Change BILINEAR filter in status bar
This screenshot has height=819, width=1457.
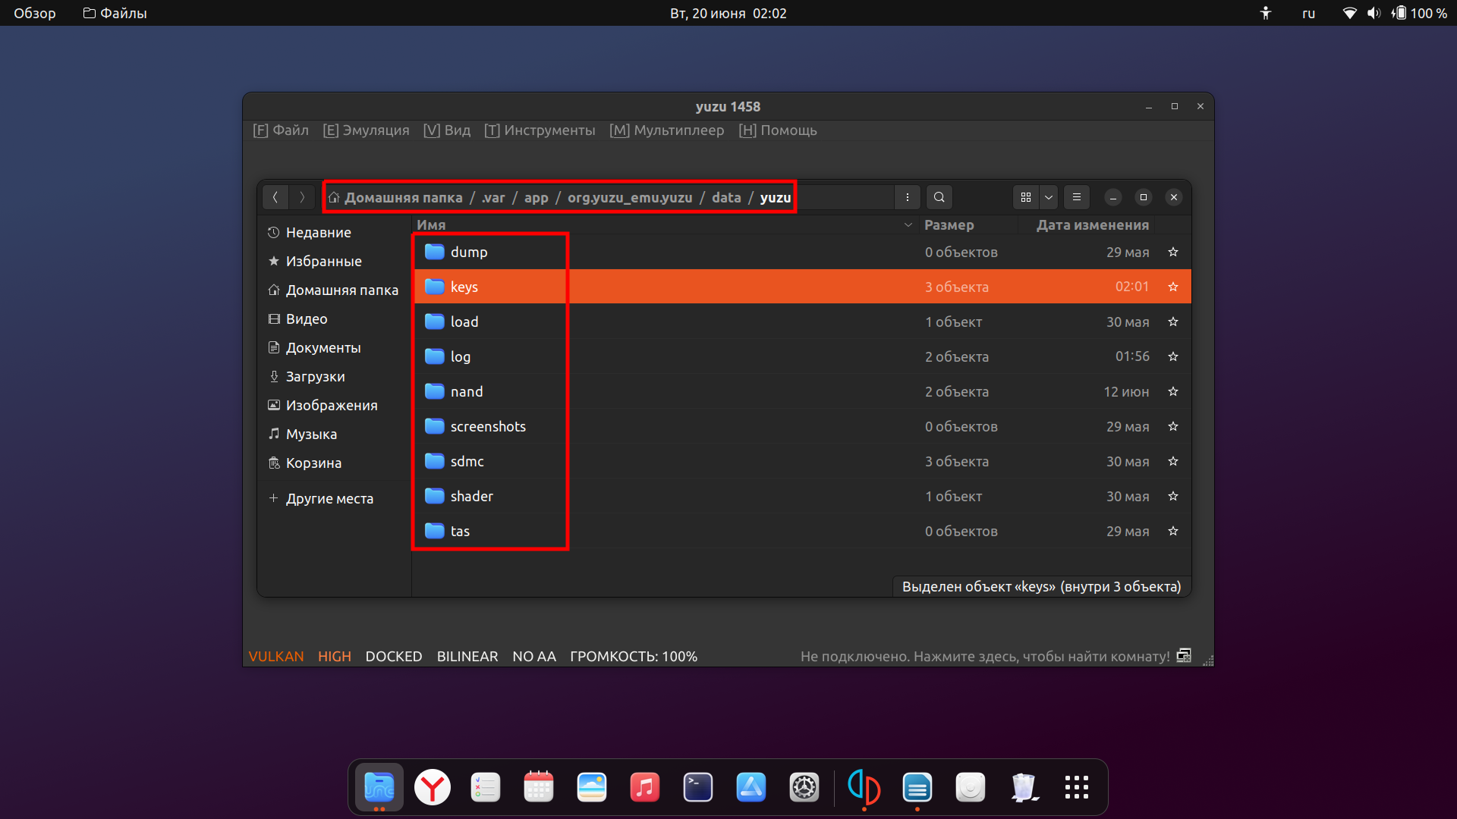tap(467, 657)
